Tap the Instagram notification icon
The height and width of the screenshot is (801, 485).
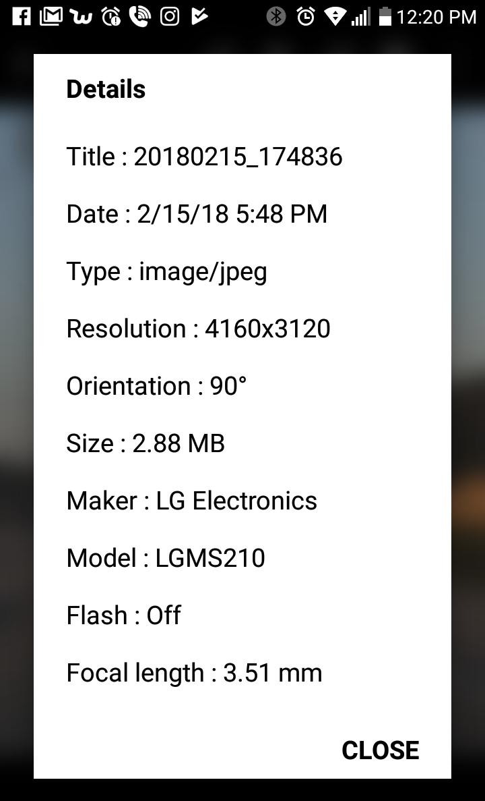[170, 16]
